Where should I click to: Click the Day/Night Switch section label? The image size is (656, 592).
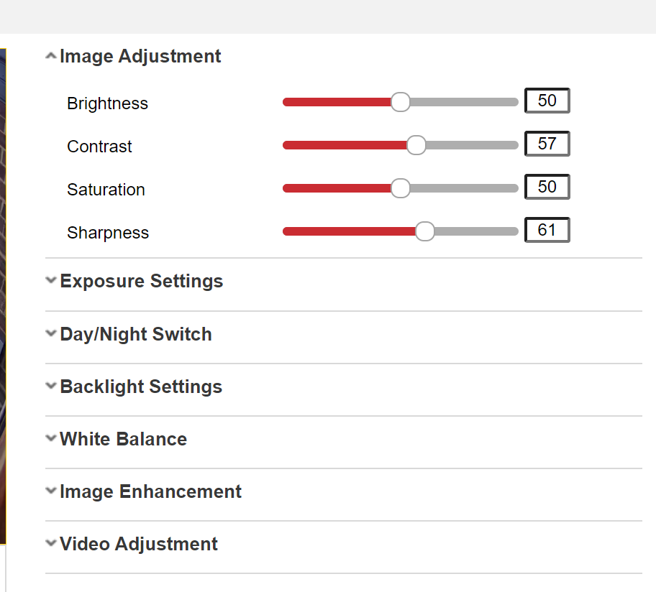(136, 333)
